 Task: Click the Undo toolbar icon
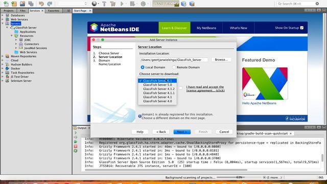coord(41,4)
